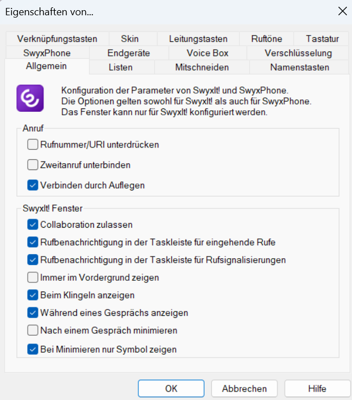Disable Collaboration zulassen checkbox
352x400 pixels.
tap(33, 224)
